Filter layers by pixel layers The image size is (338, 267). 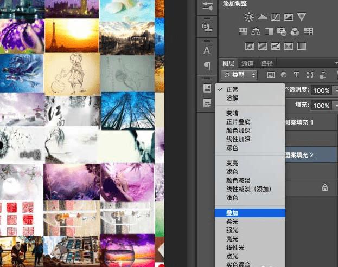point(271,75)
